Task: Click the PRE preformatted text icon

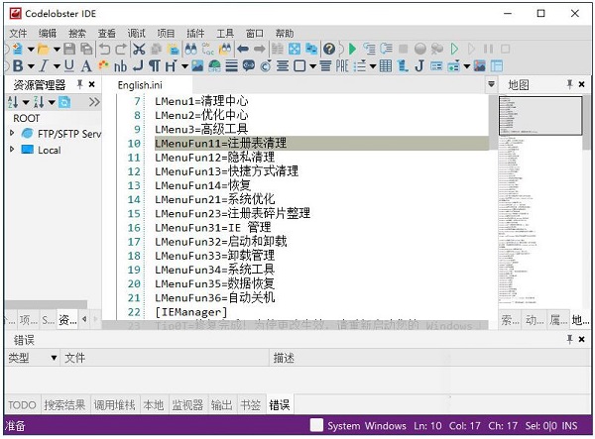Action: pos(342,66)
